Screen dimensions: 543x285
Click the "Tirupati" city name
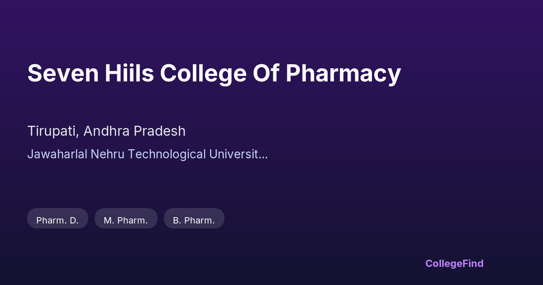pos(52,131)
